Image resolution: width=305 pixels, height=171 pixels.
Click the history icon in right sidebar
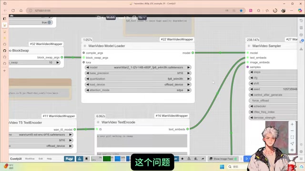tap(301, 20)
